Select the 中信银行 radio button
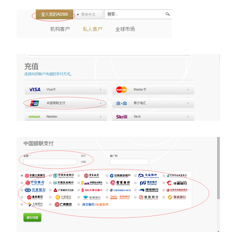The width and height of the screenshot is (241, 251). pos(22,183)
